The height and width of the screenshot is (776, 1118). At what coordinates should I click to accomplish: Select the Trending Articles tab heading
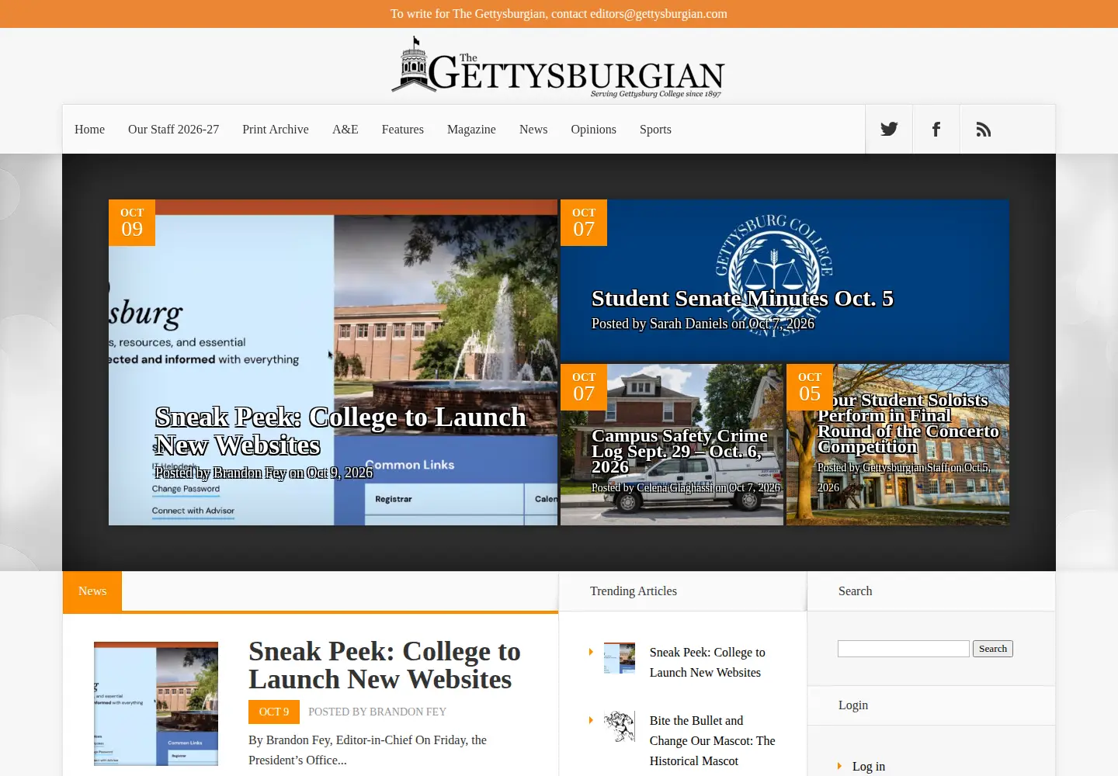(x=634, y=591)
